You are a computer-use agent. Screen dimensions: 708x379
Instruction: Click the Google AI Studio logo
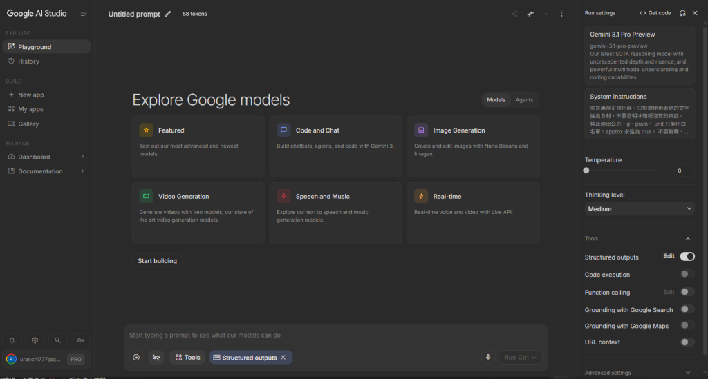tap(37, 14)
